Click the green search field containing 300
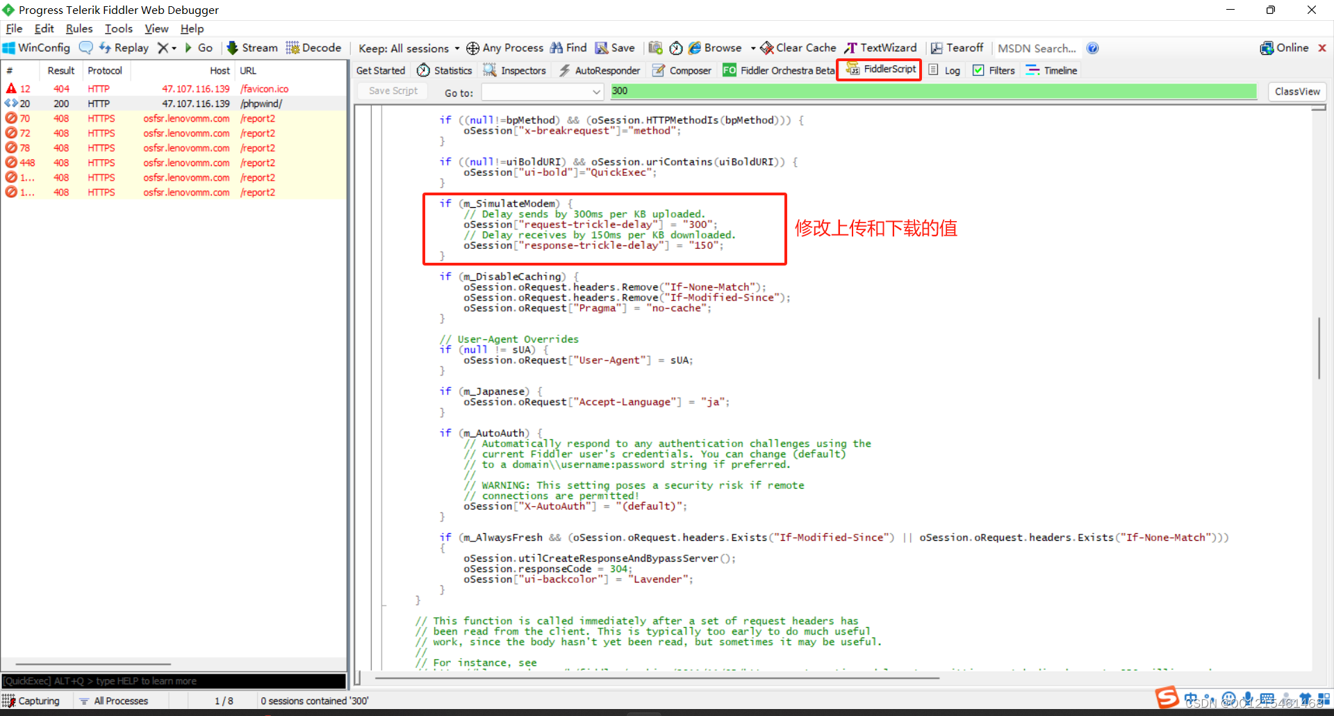The image size is (1334, 716). (x=934, y=91)
